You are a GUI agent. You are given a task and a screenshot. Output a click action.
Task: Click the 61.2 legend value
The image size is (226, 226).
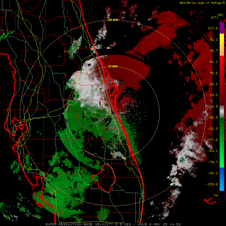coord(214,62)
